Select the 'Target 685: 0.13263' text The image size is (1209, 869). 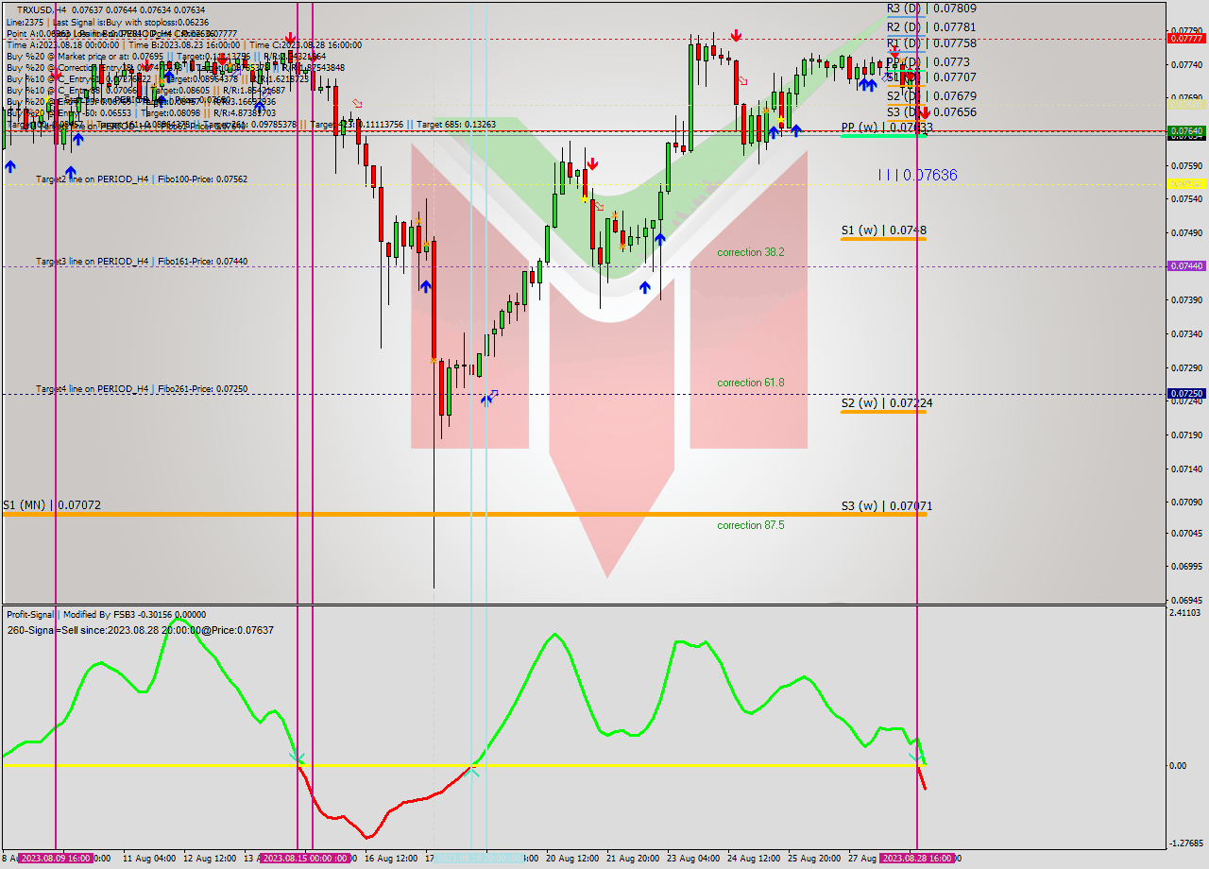[456, 124]
